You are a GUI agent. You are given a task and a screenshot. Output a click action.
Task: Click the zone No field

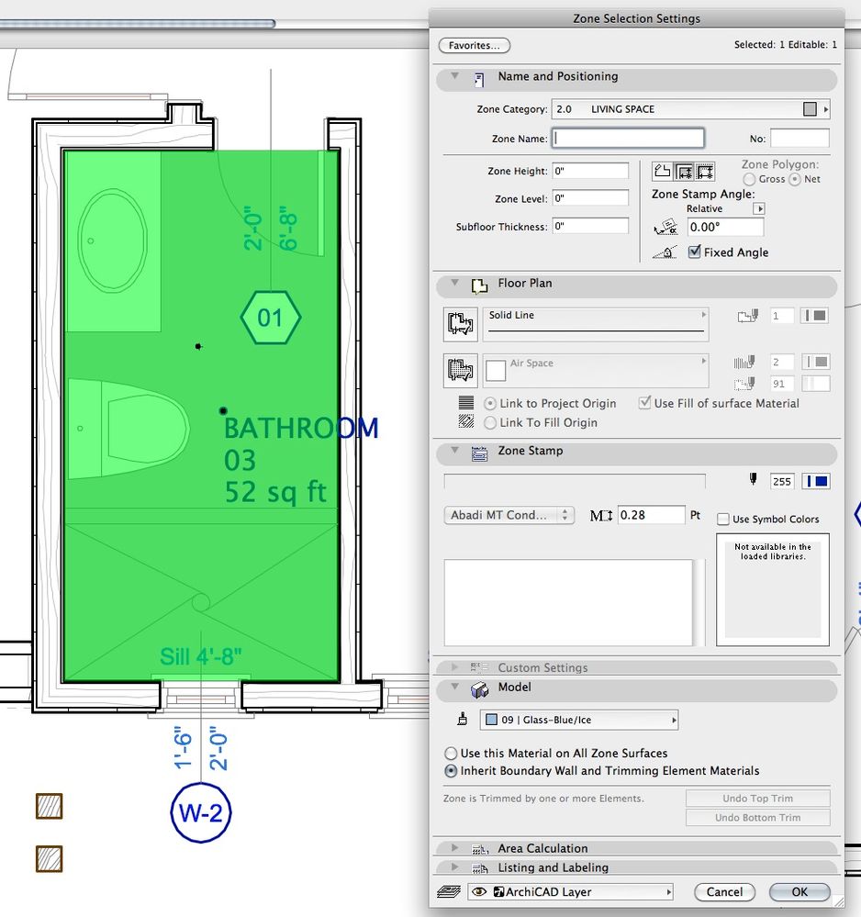(799, 138)
